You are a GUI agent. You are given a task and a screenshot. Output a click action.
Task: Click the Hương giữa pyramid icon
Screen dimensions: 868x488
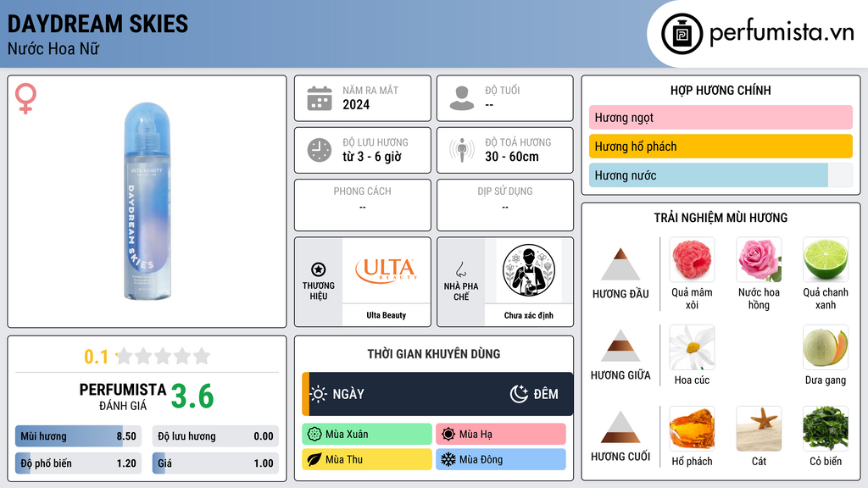click(620, 346)
